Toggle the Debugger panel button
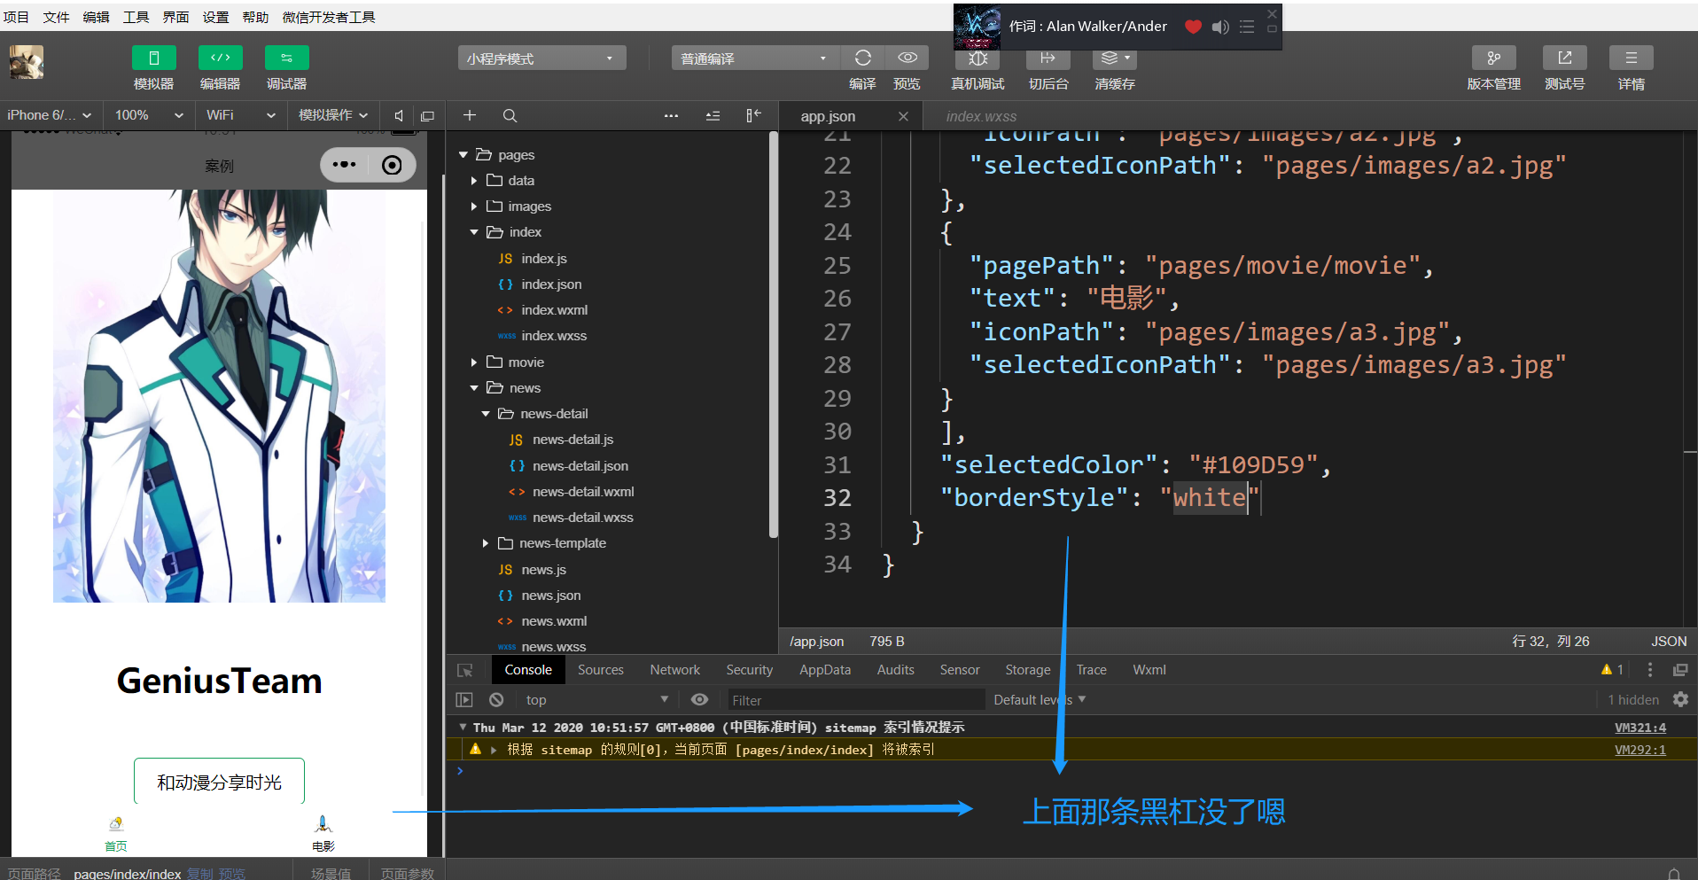 click(286, 58)
